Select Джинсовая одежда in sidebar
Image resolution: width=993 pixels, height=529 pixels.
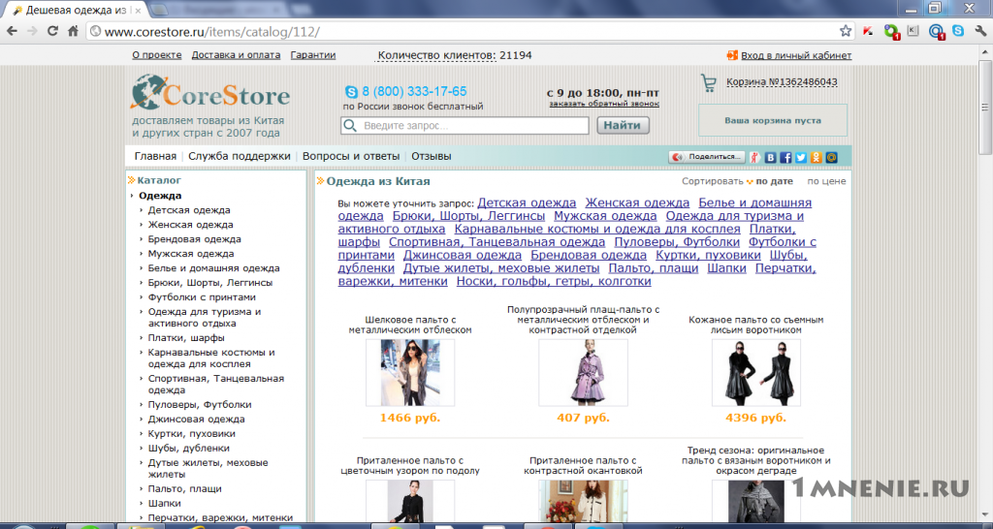[196, 420]
